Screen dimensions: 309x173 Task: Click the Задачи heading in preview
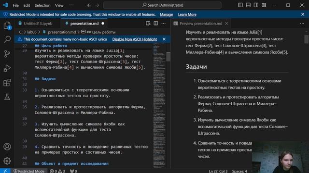(x=197, y=67)
